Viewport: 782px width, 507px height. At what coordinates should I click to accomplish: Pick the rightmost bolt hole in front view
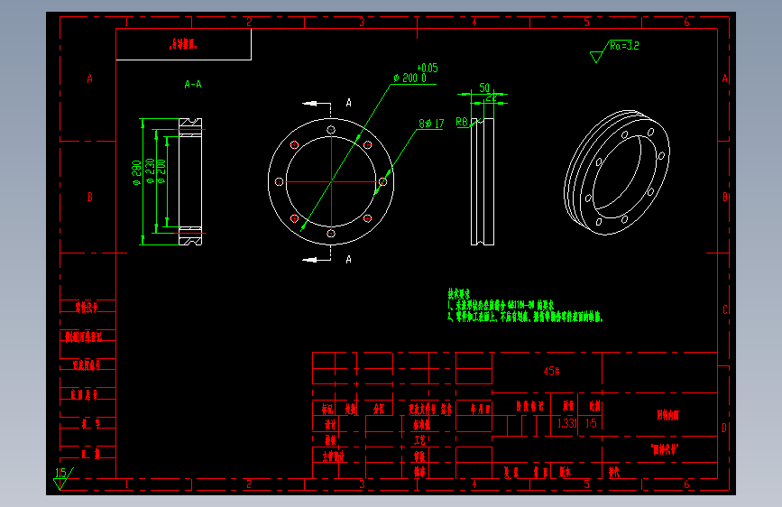382,181
